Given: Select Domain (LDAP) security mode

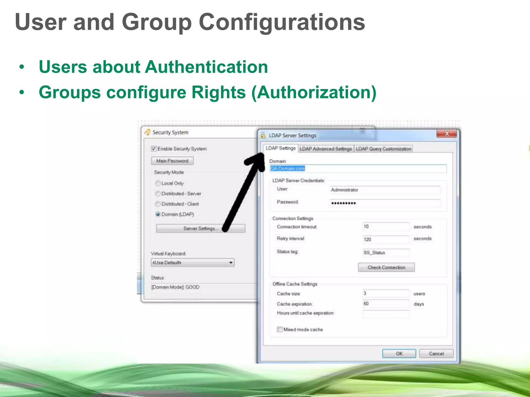Looking at the screenshot, I should coord(158,214).
